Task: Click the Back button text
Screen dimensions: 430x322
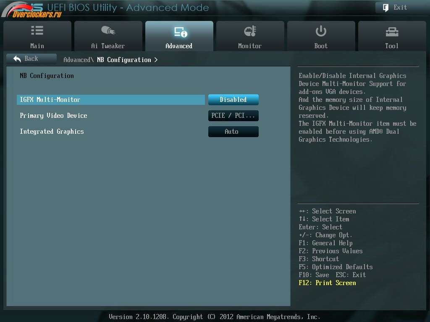Action: point(31,59)
